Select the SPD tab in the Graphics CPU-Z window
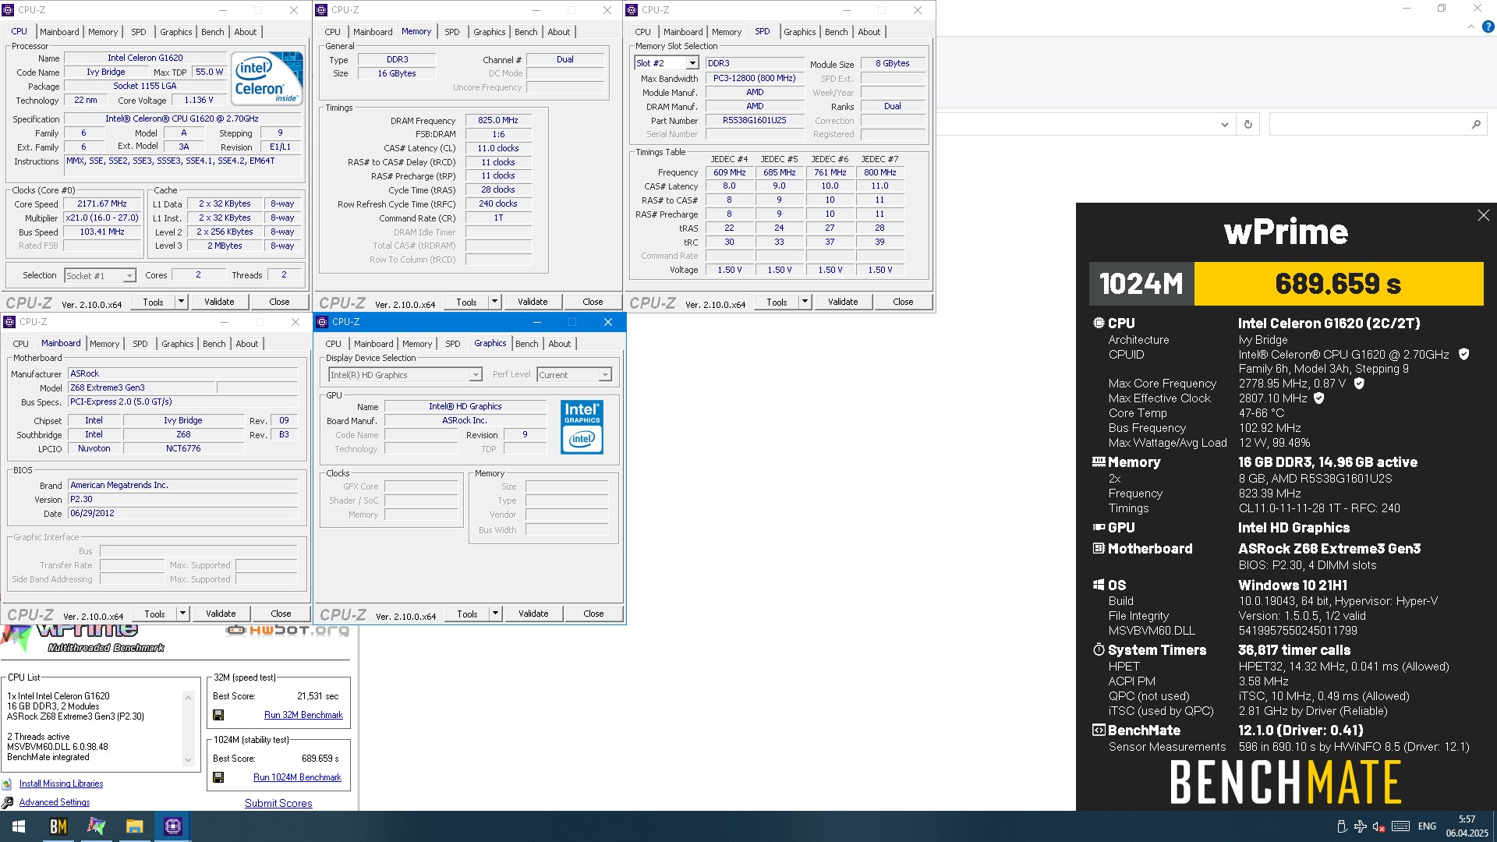The height and width of the screenshot is (842, 1497). pos(452,344)
